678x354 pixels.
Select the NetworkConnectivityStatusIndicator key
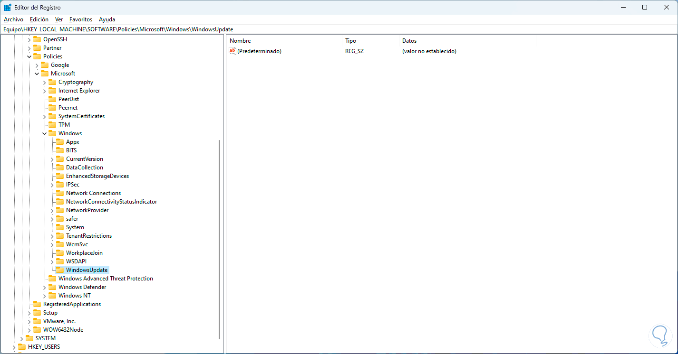[111, 202]
